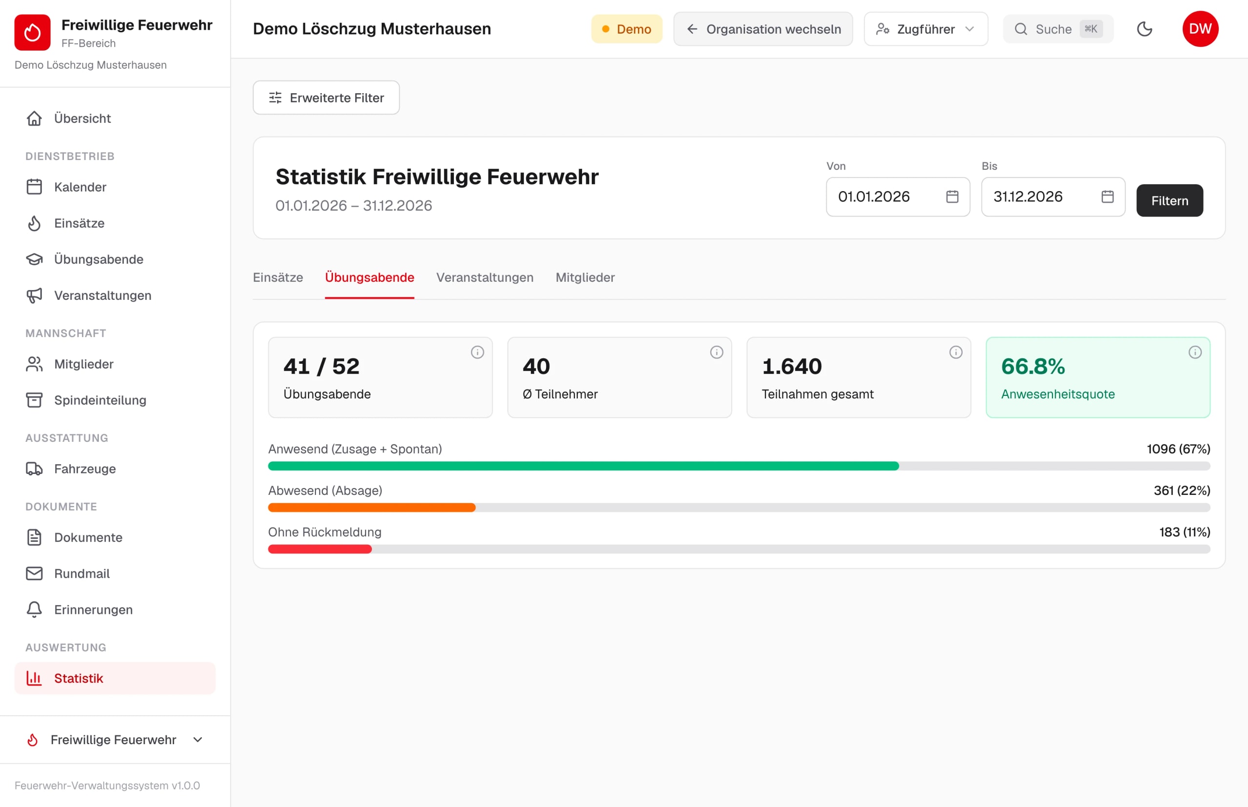The height and width of the screenshot is (807, 1248).
Task: Click the Mitglieder people icon
Action: click(35, 364)
